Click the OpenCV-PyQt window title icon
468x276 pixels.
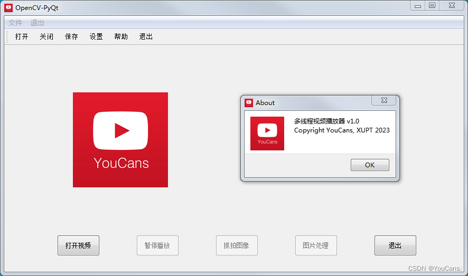click(x=8, y=8)
